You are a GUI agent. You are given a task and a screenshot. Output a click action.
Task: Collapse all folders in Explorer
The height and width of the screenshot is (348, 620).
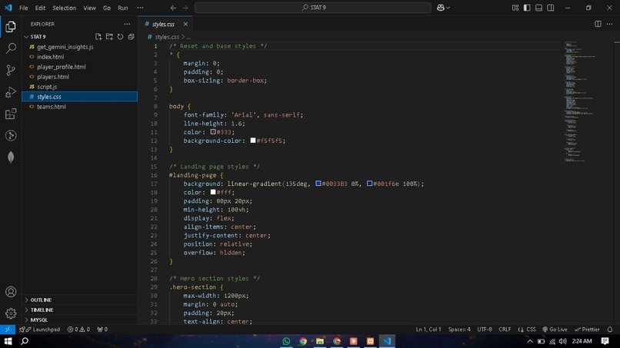coord(131,37)
